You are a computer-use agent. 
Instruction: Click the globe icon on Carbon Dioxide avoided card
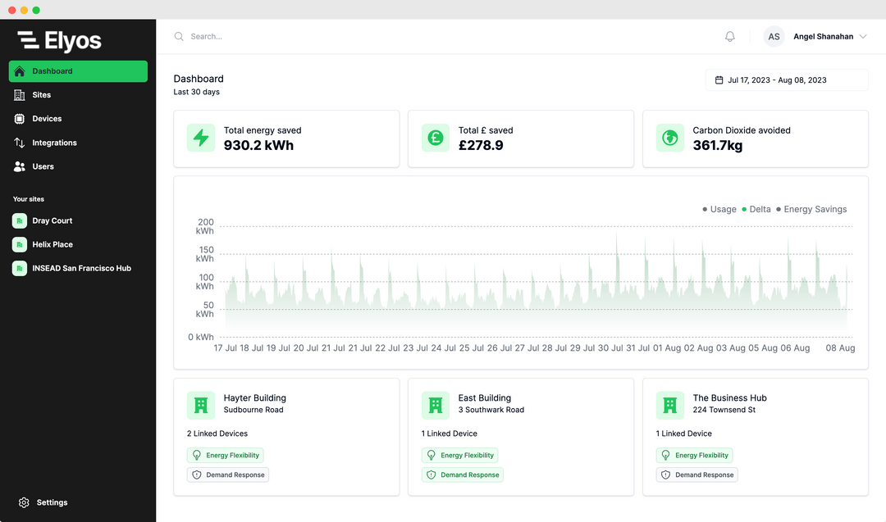click(x=669, y=137)
